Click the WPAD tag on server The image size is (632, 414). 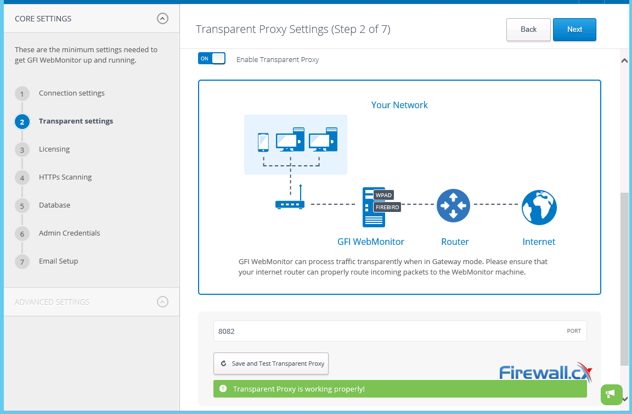click(x=383, y=195)
